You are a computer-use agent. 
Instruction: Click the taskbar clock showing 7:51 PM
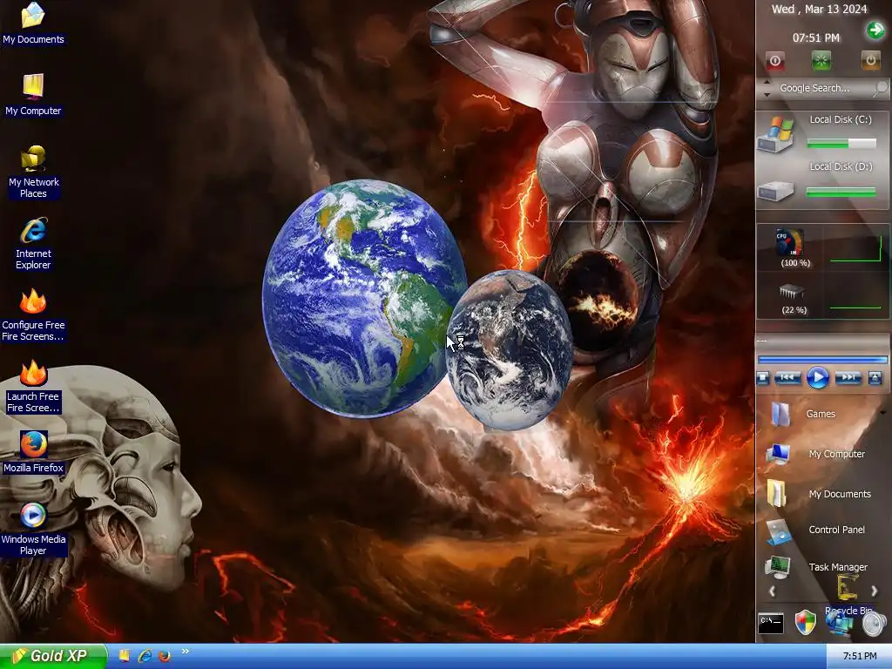click(x=860, y=656)
